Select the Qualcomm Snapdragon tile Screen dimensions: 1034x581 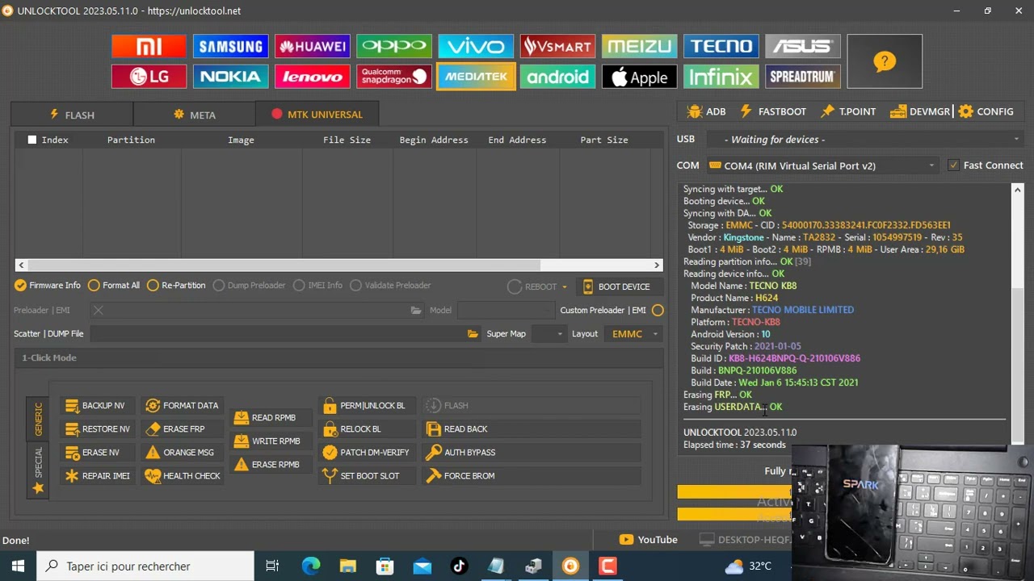(394, 77)
